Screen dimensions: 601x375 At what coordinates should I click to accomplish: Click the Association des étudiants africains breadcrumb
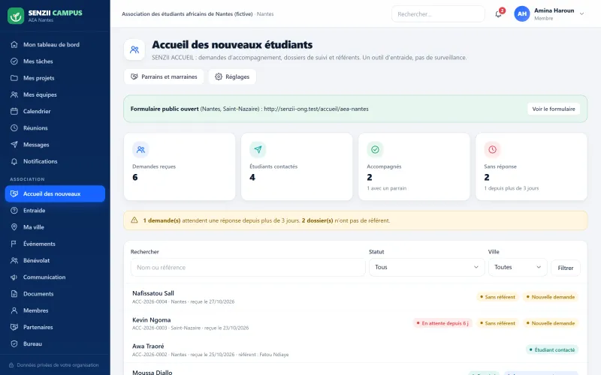tap(187, 14)
